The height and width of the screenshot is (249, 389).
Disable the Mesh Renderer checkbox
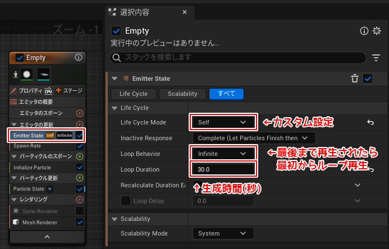pyautogui.click(x=79, y=223)
